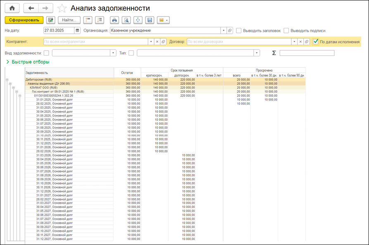This screenshot has height=245, width=369.
Task: Uncheck По датам исполнения checkbox
Action: click(316, 42)
